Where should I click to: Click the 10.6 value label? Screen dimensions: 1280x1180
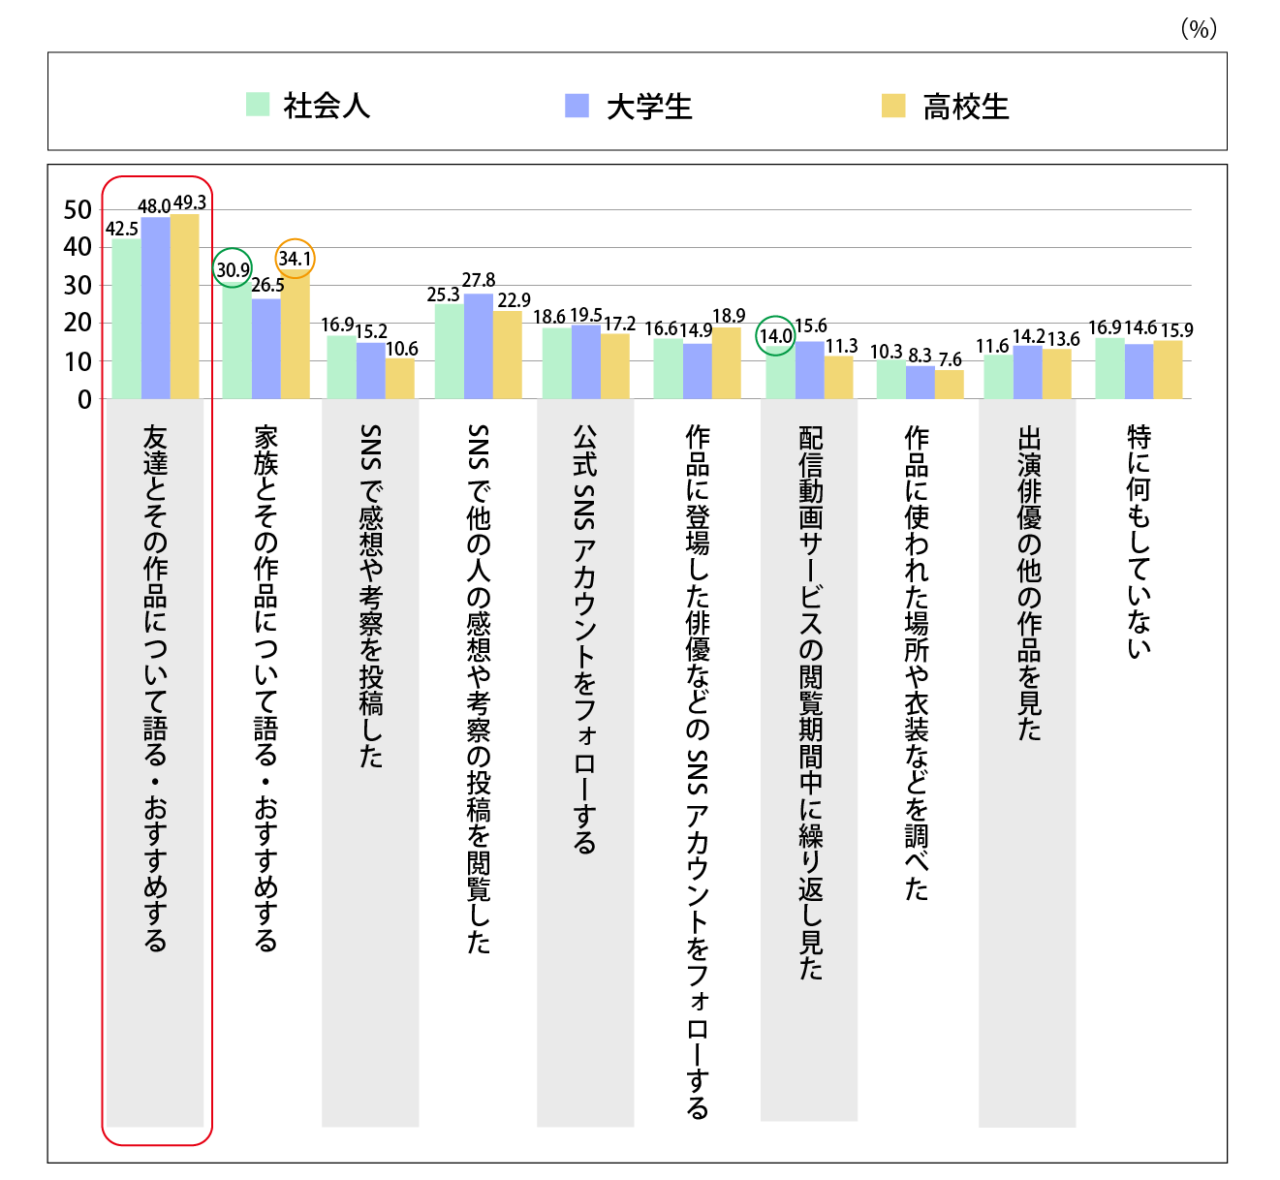click(402, 349)
